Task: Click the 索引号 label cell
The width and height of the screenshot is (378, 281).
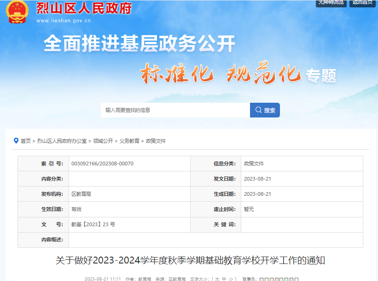Action: point(43,164)
